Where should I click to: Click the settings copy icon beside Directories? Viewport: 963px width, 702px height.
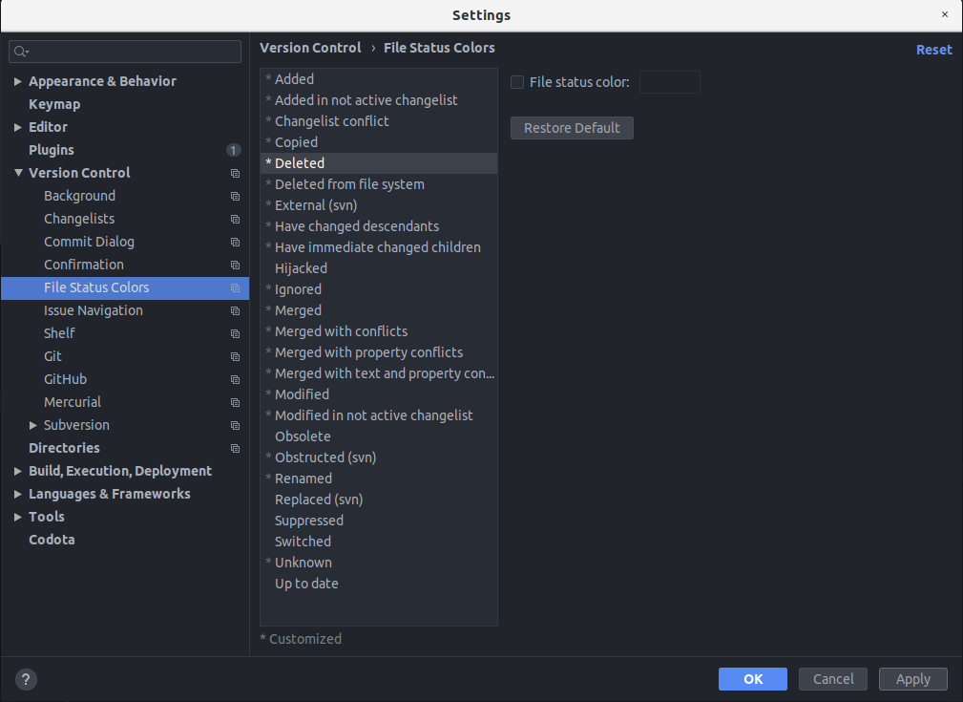coord(235,448)
